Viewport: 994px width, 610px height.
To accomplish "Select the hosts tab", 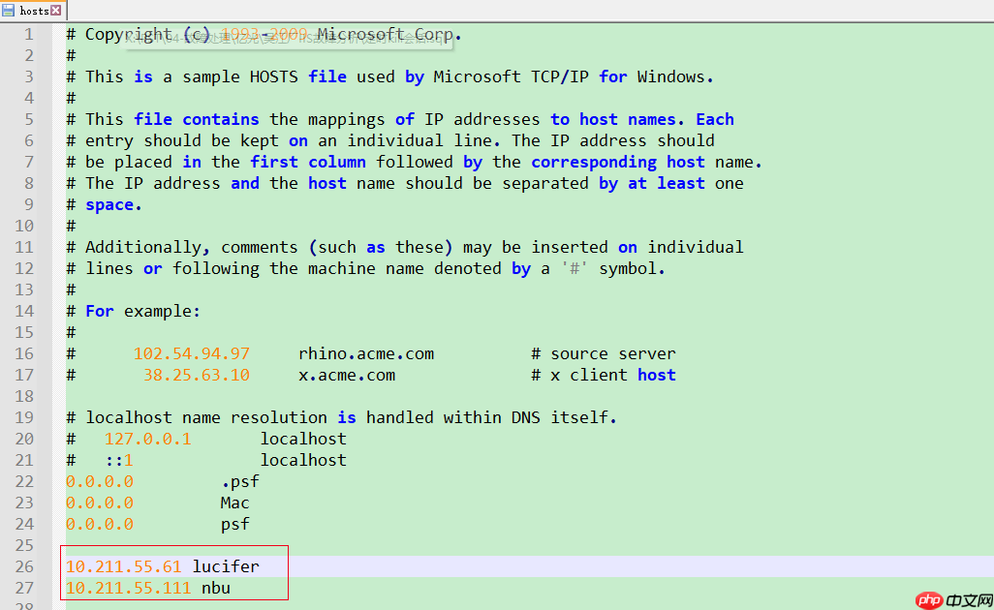I will click(34, 11).
